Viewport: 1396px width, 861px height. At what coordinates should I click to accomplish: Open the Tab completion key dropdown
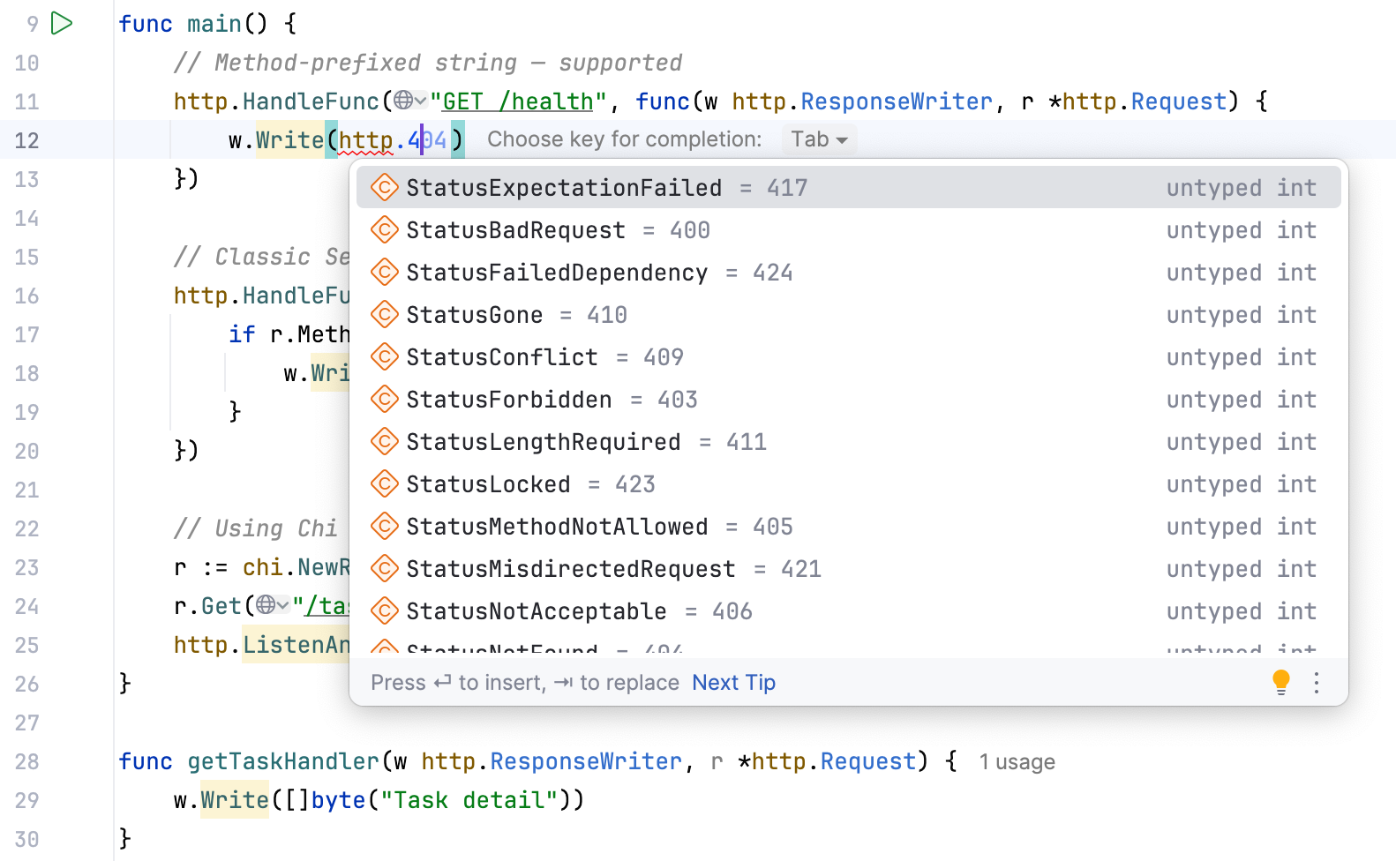coord(819,139)
